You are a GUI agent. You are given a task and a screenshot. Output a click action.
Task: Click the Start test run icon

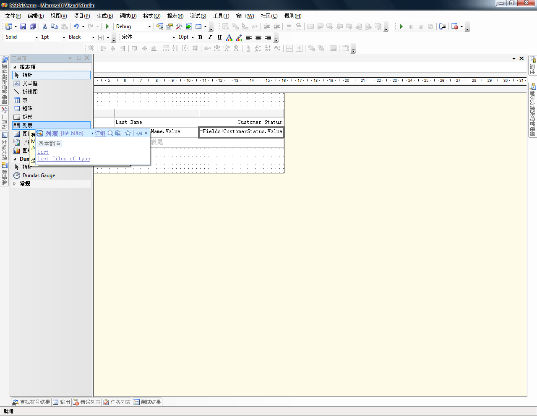pos(401,26)
